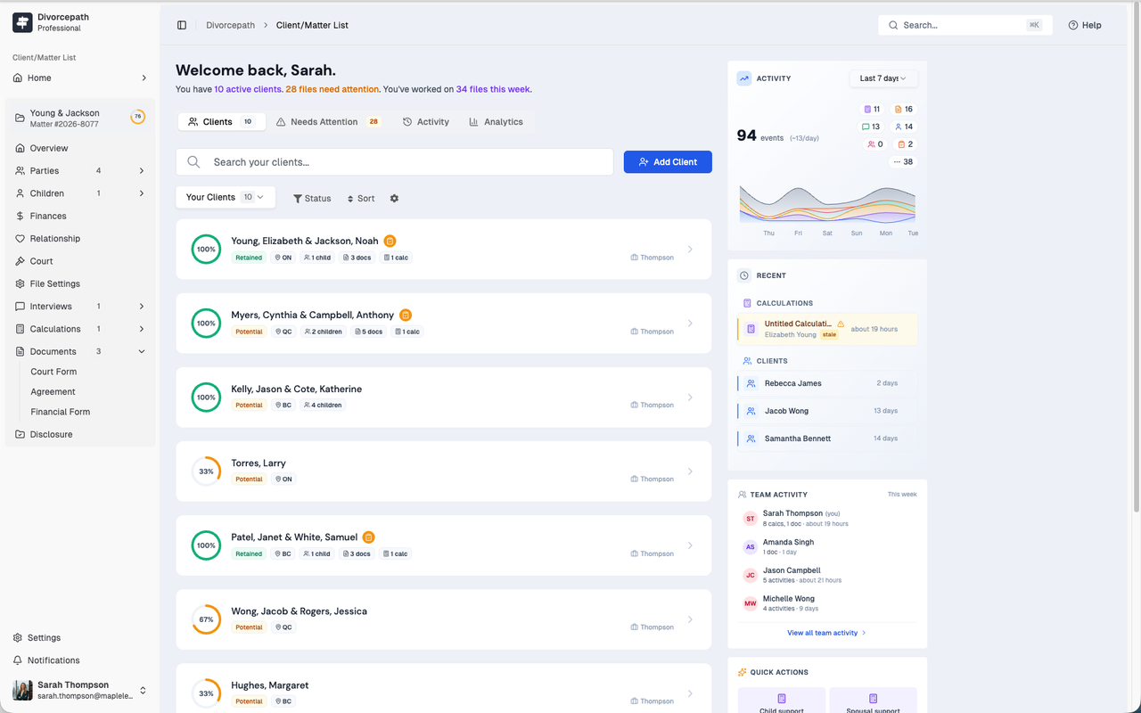This screenshot has width=1141, height=713.
Task: Click the 33% progress ring for Torres, Larry
Action: [206, 471]
